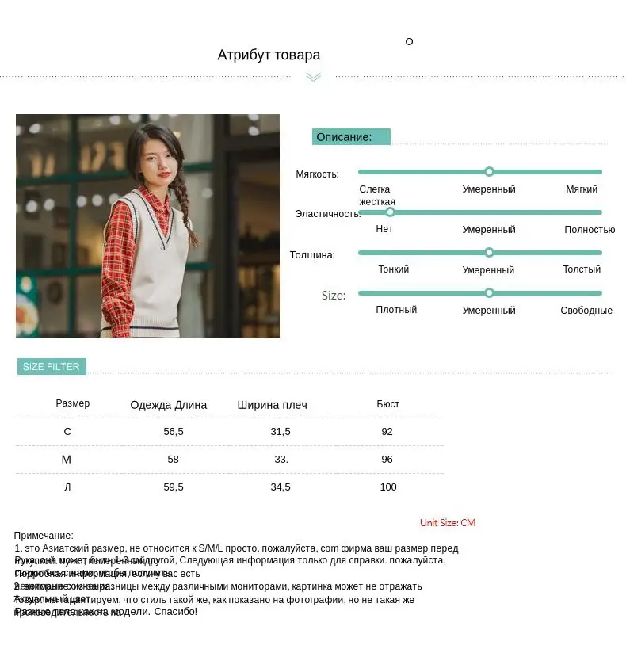The height and width of the screenshot is (672, 626).
Task: Select the Одежда Длина column header
Action: click(x=169, y=405)
